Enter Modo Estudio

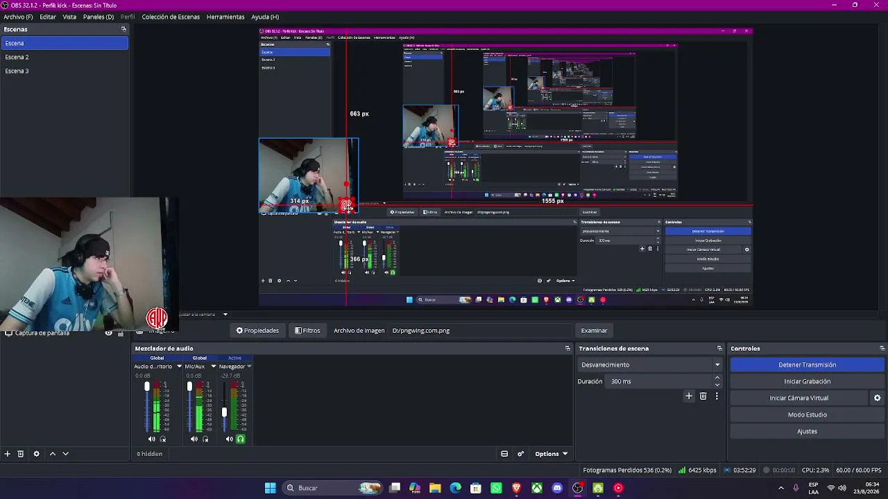[x=808, y=414]
